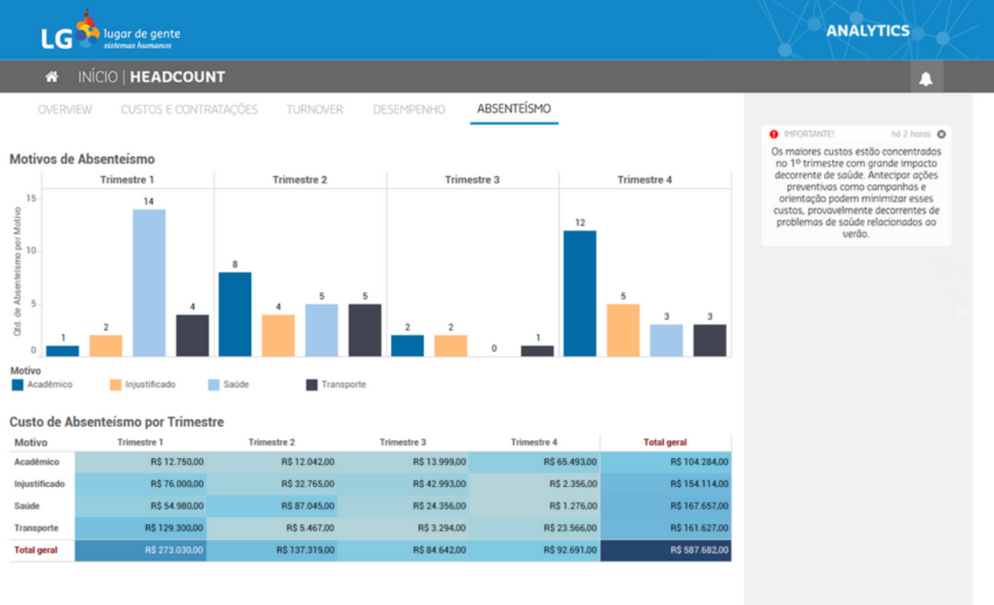Open the TURNOVER tab
The height and width of the screenshot is (605, 994).
pos(313,109)
